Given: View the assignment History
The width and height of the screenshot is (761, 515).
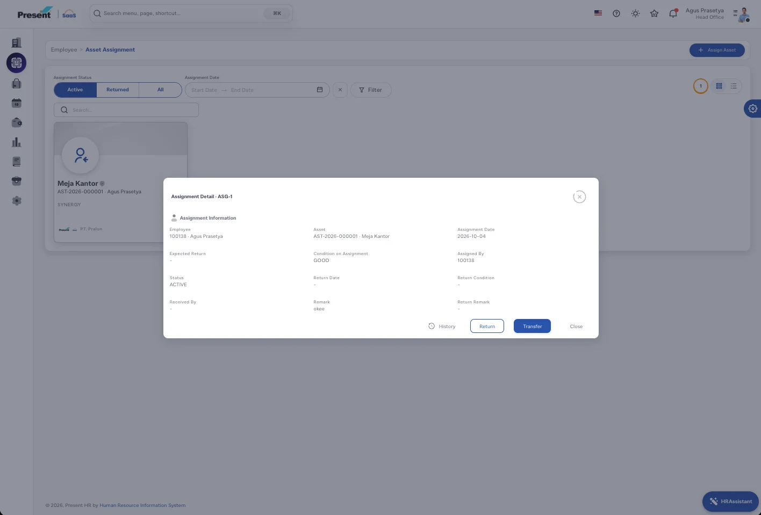Looking at the screenshot, I should 442,326.
